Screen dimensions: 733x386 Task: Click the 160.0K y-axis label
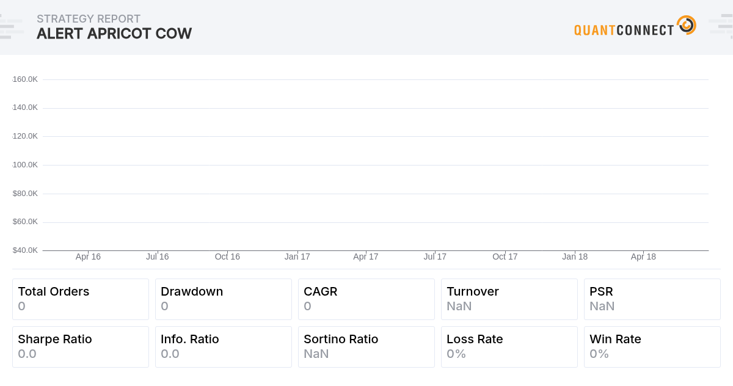pos(25,79)
